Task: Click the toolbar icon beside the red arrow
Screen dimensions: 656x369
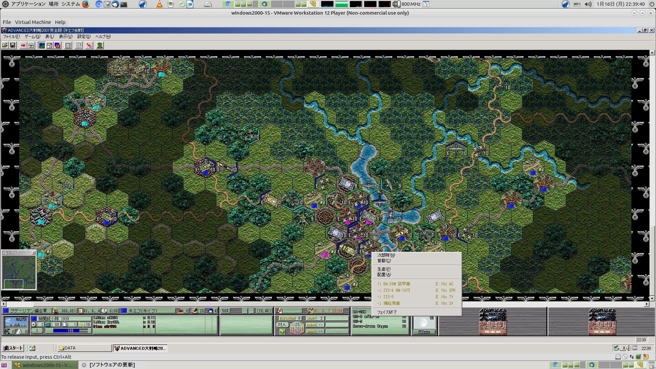Action: 31,45
